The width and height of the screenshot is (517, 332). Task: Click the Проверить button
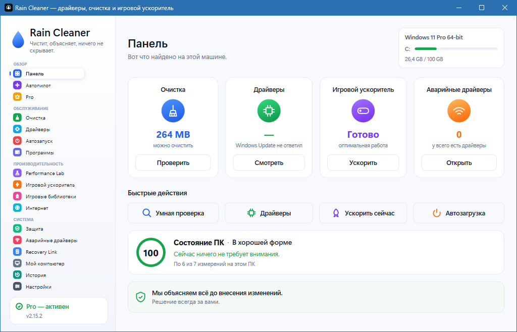click(x=173, y=162)
